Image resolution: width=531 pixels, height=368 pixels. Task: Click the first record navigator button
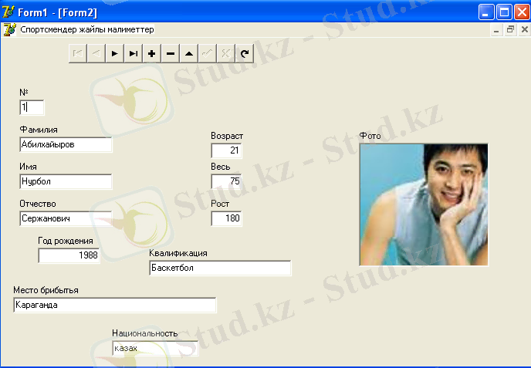point(78,53)
